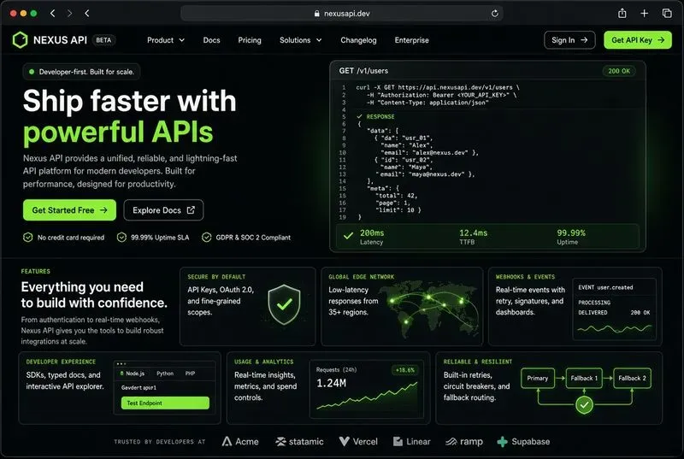Click the ramp logo

coord(464,442)
